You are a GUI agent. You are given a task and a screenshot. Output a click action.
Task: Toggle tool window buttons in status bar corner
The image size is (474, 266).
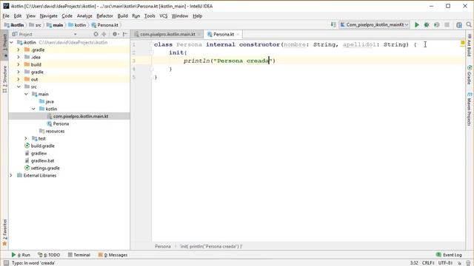click(x=6, y=263)
